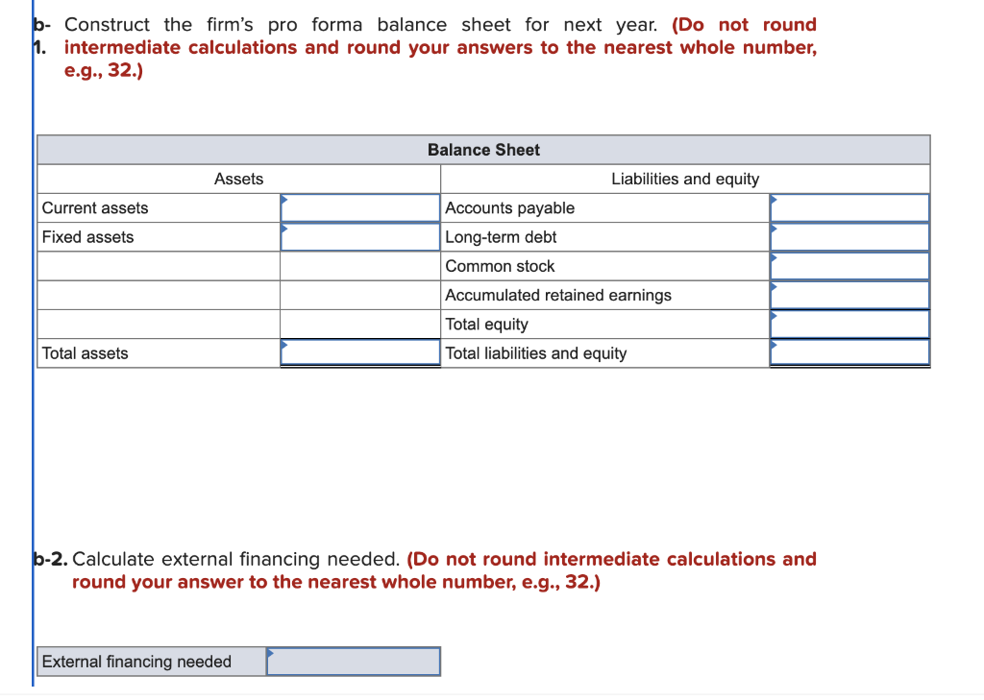Screen dimensions: 984x700
Task: Select the 'External financing needed' label
Action: pyautogui.click(x=136, y=662)
